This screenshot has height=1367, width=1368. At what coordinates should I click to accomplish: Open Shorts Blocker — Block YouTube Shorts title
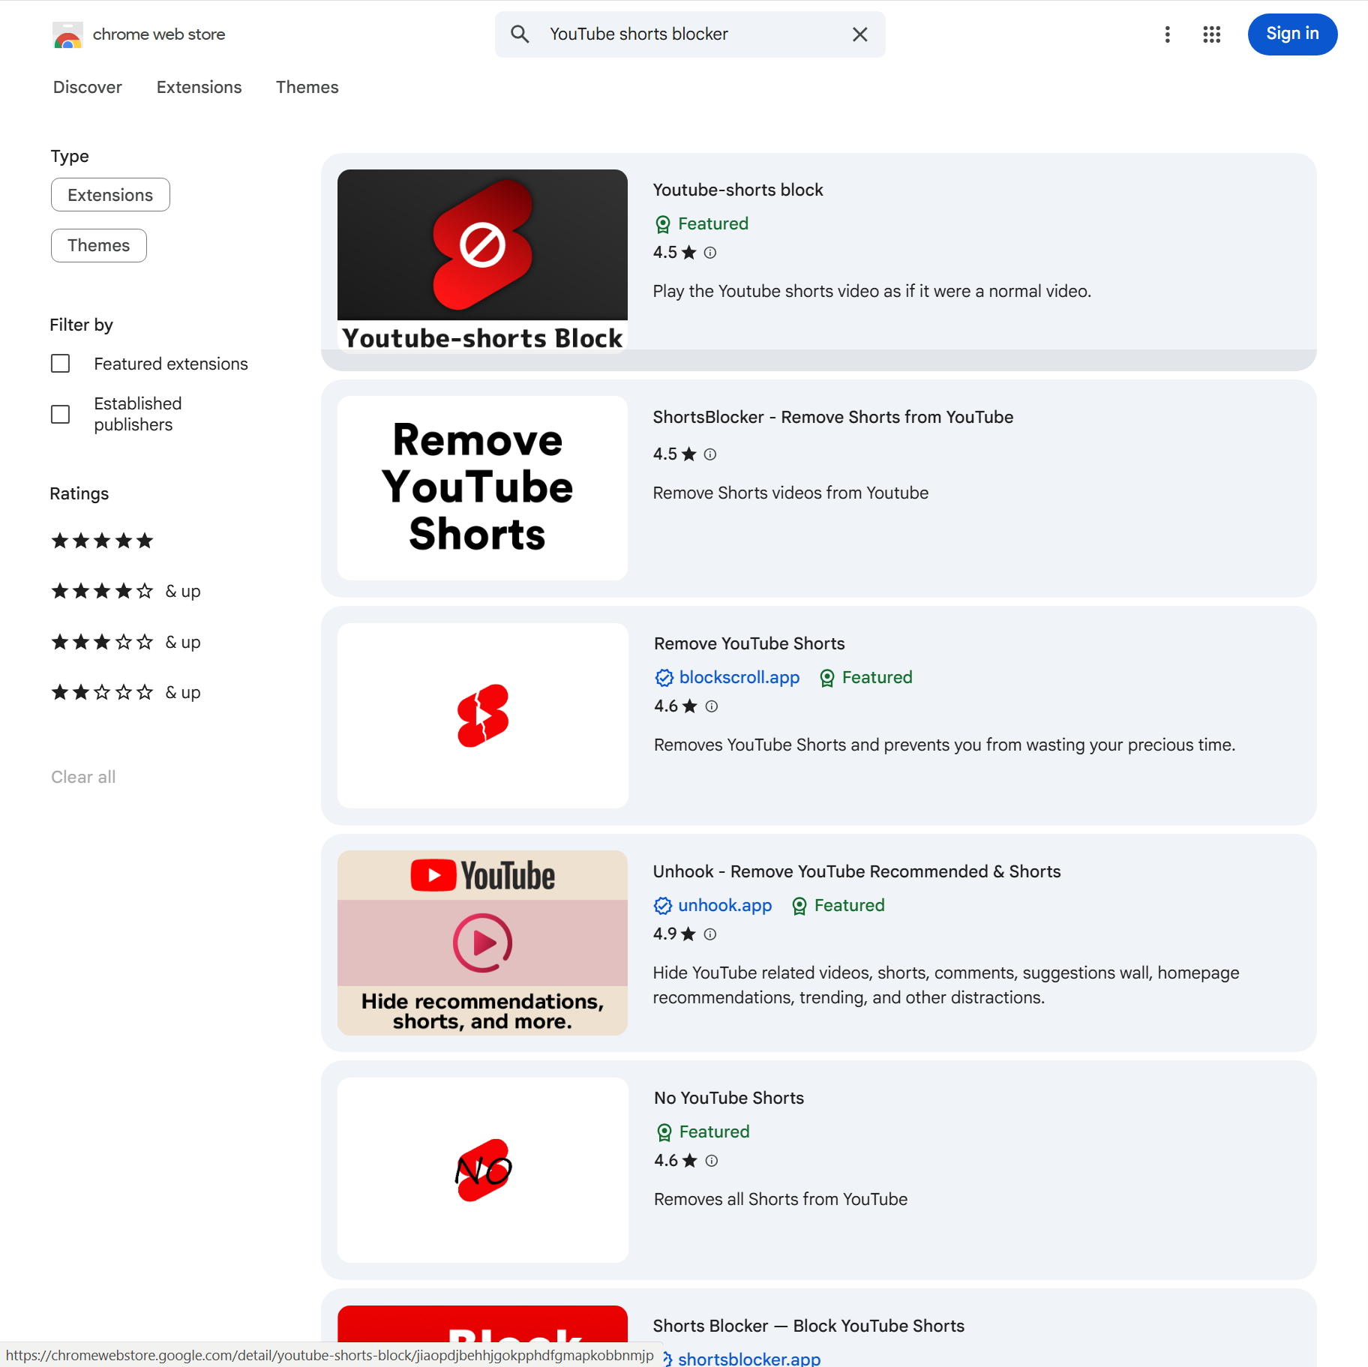point(808,1326)
